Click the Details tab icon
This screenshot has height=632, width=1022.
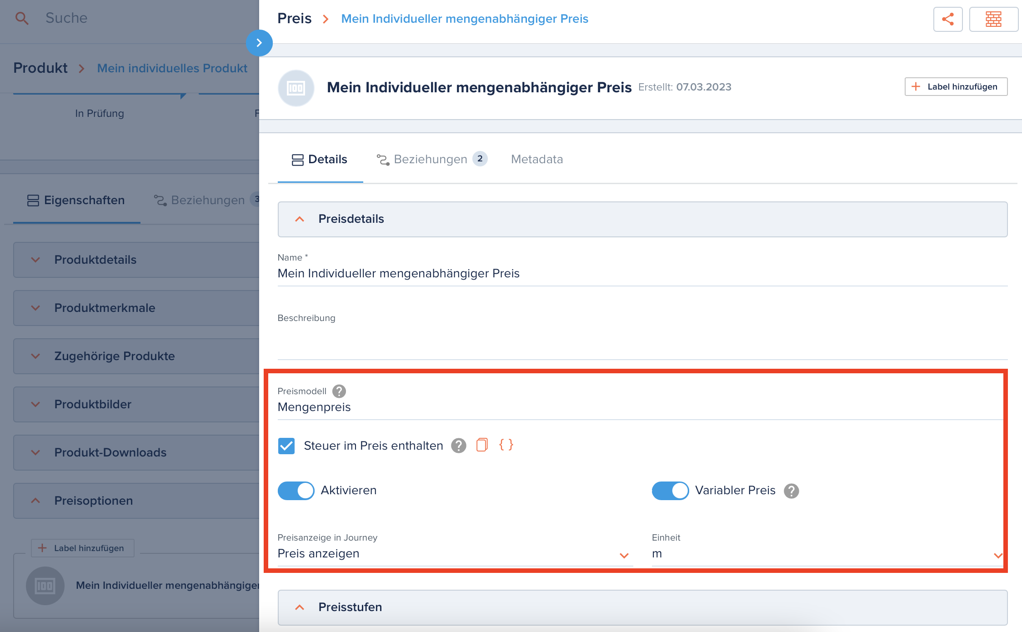tap(298, 160)
